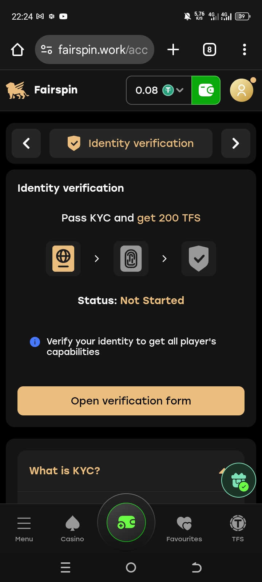Tap the shield checkmark step icon
The width and height of the screenshot is (262, 582).
[199, 259]
